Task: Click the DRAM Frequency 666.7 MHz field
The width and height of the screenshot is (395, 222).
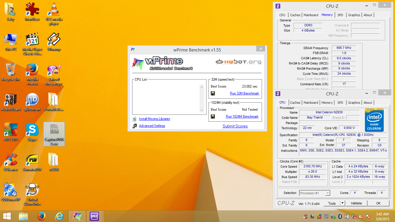Action: point(344,48)
